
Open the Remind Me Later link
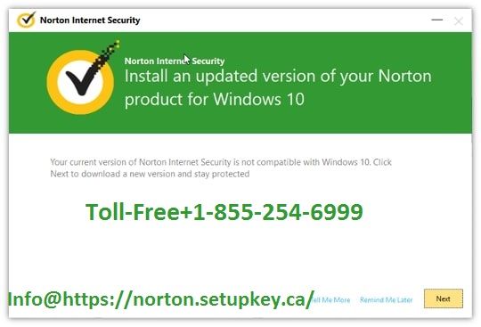tap(387, 299)
